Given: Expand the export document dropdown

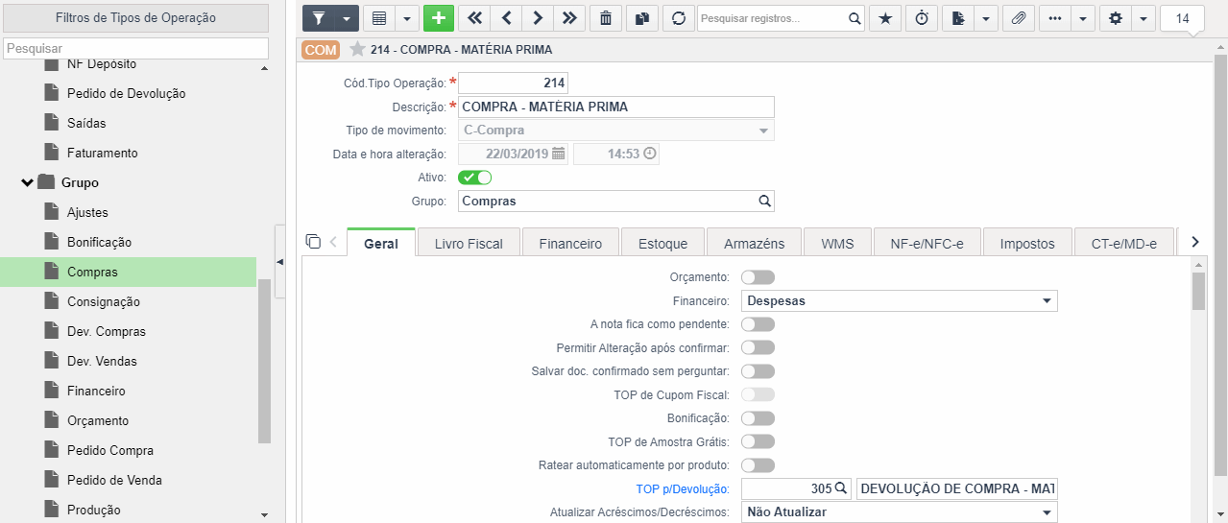Looking at the screenshot, I should click(985, 18).
